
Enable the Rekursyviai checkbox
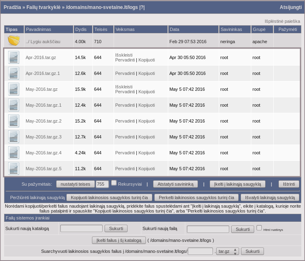[x=114, y=183]
